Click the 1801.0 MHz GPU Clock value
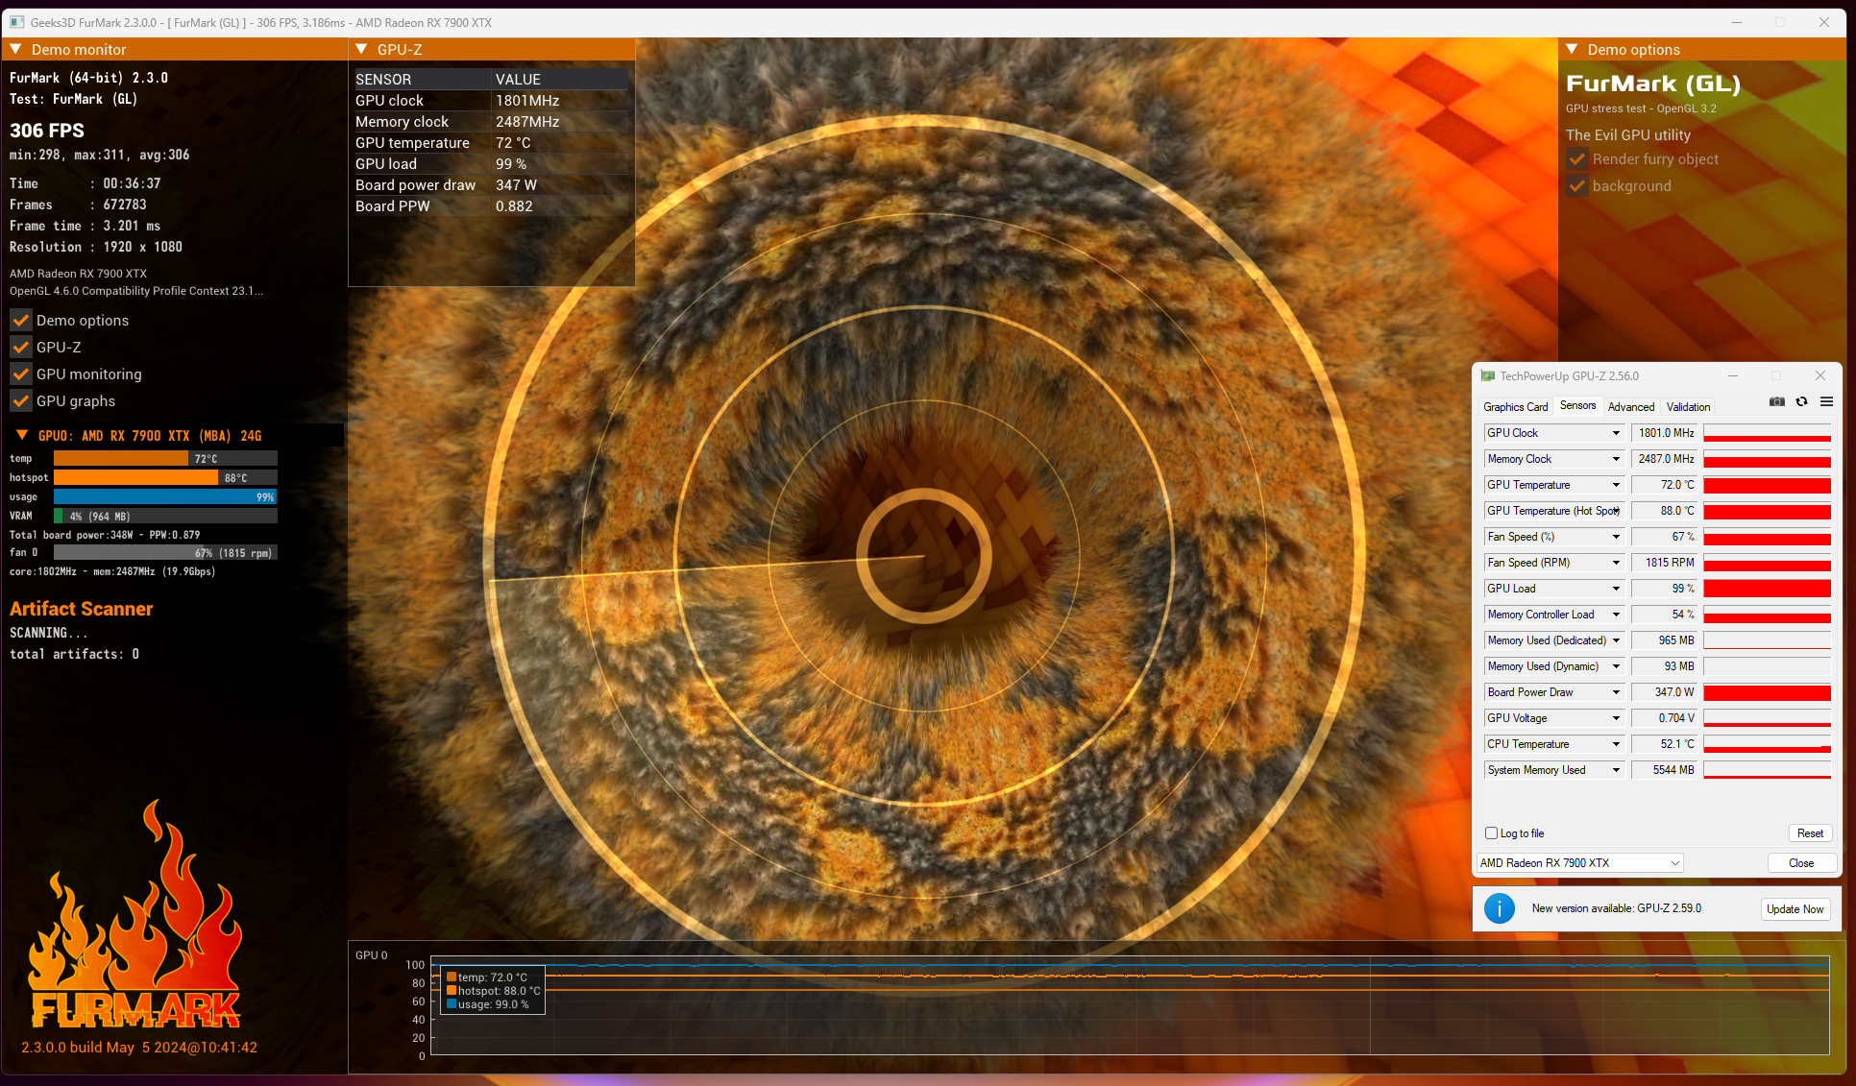 pos(1665,433)
